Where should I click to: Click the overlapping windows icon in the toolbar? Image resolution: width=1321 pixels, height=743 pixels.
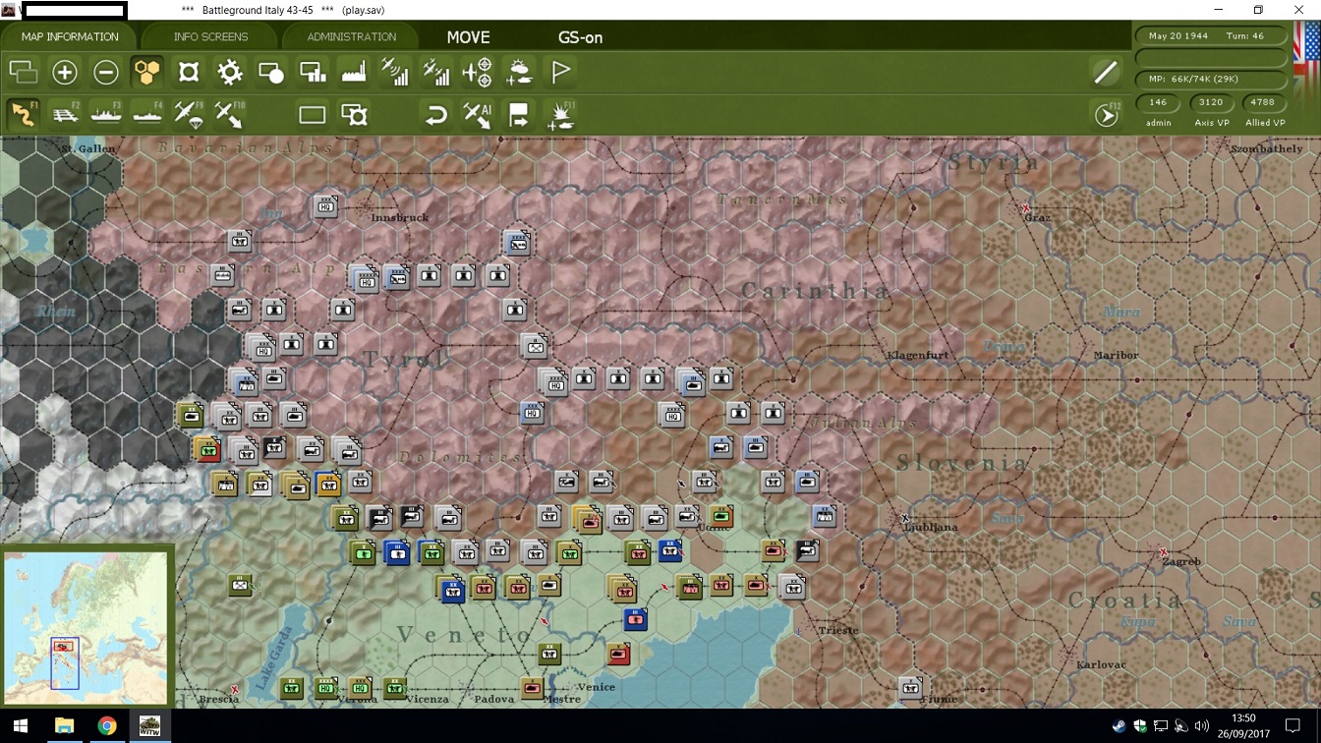(24, 72)
